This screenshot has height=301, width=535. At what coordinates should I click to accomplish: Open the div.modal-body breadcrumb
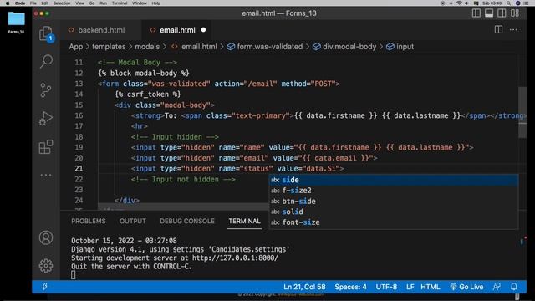[344, 47]
